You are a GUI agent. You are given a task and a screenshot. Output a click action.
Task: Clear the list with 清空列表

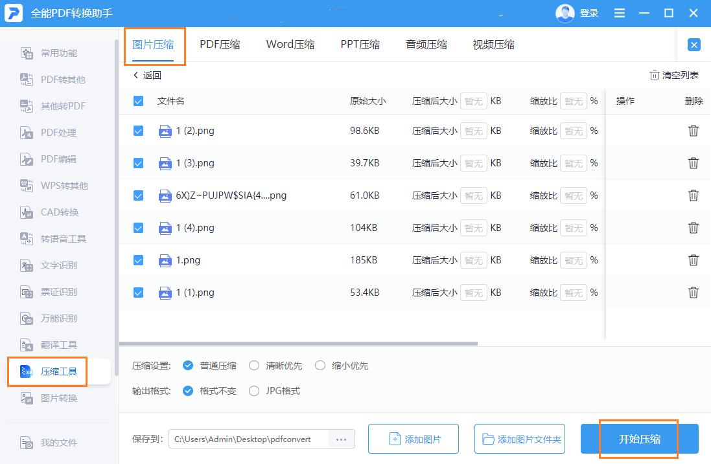pos(674,75)
